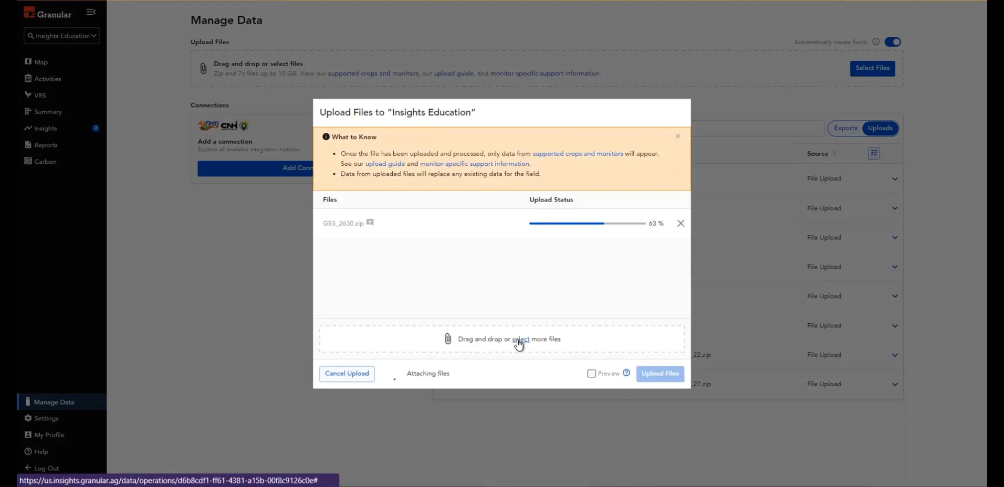This screenshot has width=1004, height=487.
Task: Click info icon beside Automatically create fields
Action: [x=876, y=42]
